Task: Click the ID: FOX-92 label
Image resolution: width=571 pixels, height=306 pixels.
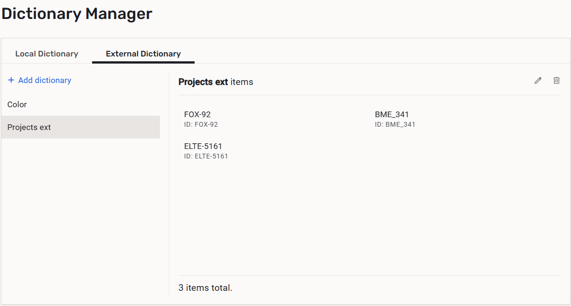Action: pyautogui.click(x=201, y=124)
